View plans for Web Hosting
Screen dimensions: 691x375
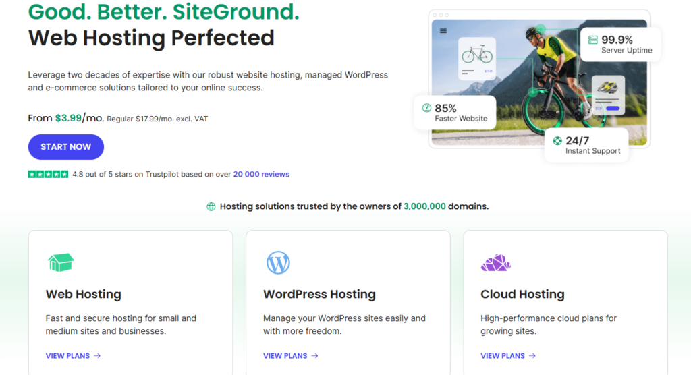(x=73, y=355)
